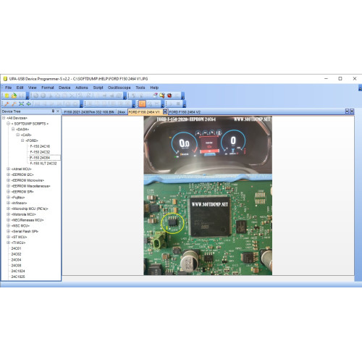The width and height of the screenshot is (362, 362).
Task: Click the red bug debug toolbar icon
Action: click(169, 96)
